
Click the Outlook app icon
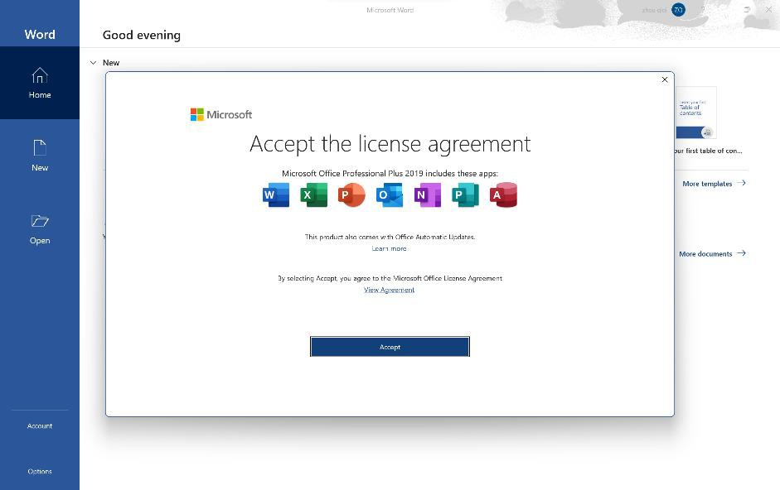(x=390, y=195)
